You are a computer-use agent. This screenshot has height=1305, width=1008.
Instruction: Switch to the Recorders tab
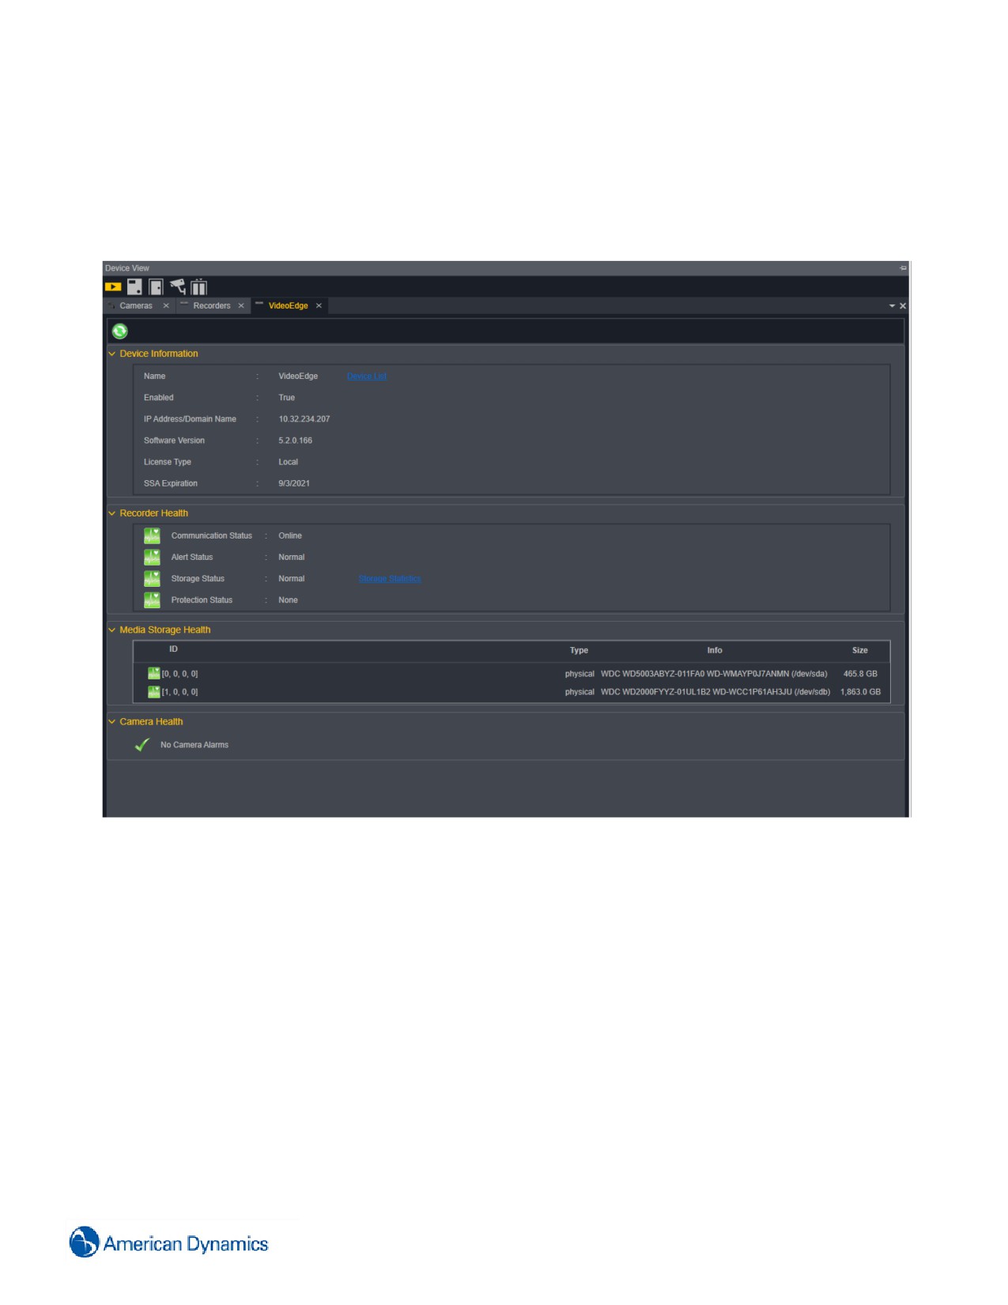pyautogui.click(x=212, y=306)
